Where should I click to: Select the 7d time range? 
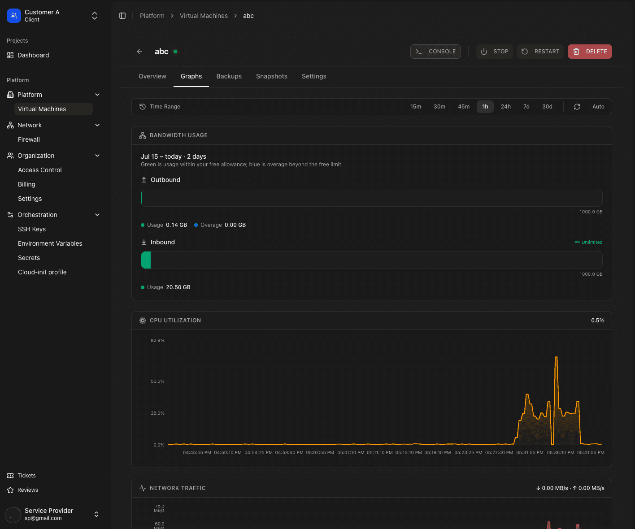(x=526, y=107)
